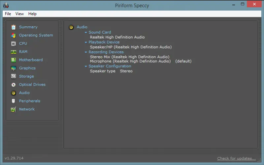
Task: Collapse the Recording Devices section
Action: 86,52
